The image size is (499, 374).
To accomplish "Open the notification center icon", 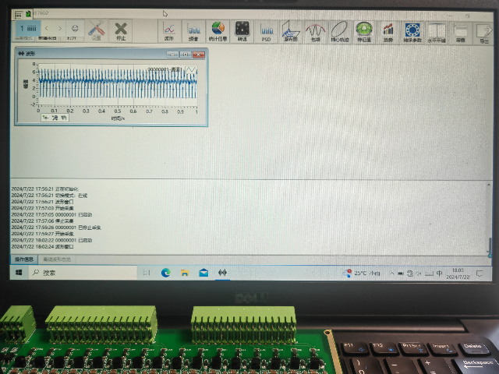I will (x=480, y=273).
